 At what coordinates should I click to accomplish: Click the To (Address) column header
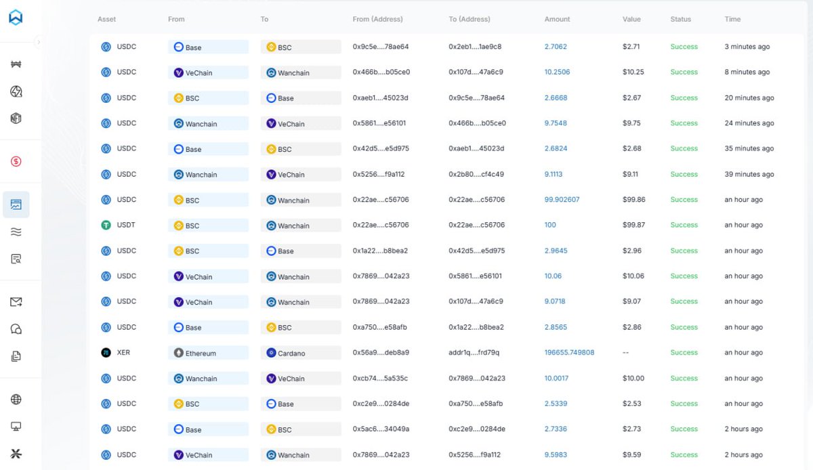pyautogui.click(x=469, y=19)
